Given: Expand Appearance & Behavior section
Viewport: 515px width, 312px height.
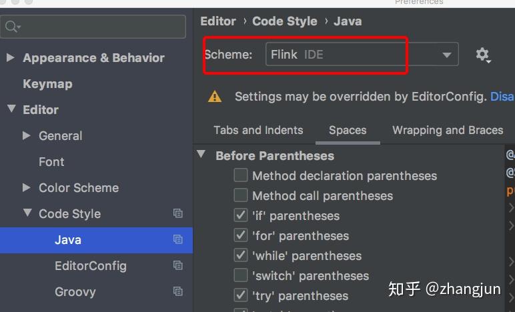Looking at the screenshot, I should point(11,57).
